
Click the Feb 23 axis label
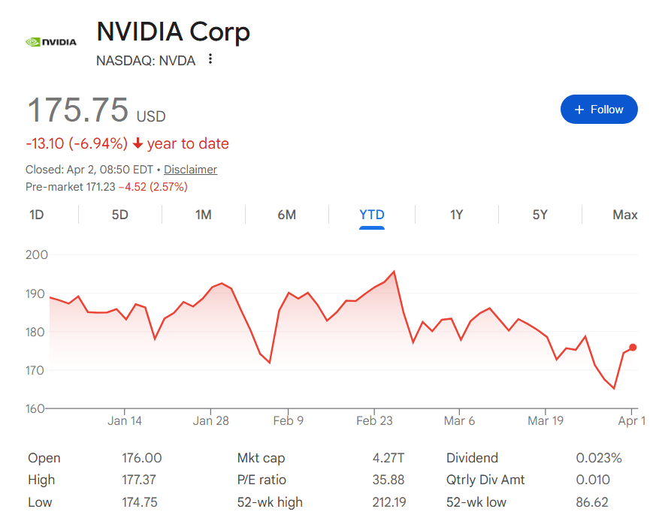(x=374, y=420)
